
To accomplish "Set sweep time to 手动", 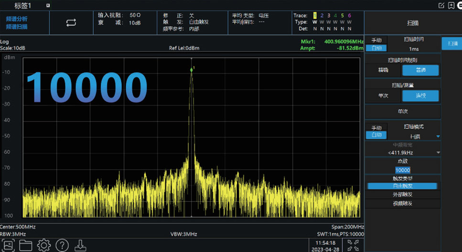I will click(x=376, y=40).
